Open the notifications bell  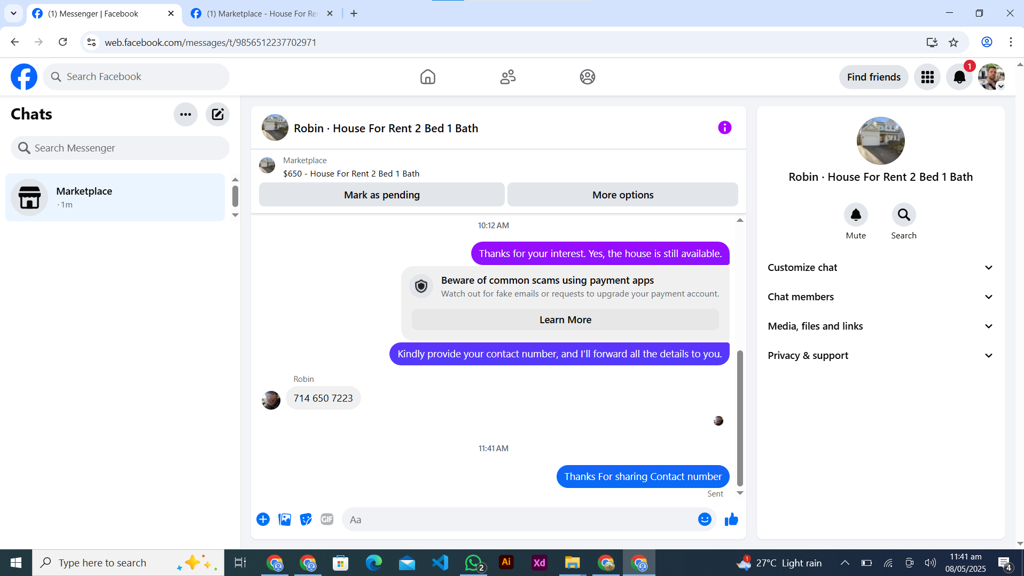pyautogui.click(x=959, y=77)
